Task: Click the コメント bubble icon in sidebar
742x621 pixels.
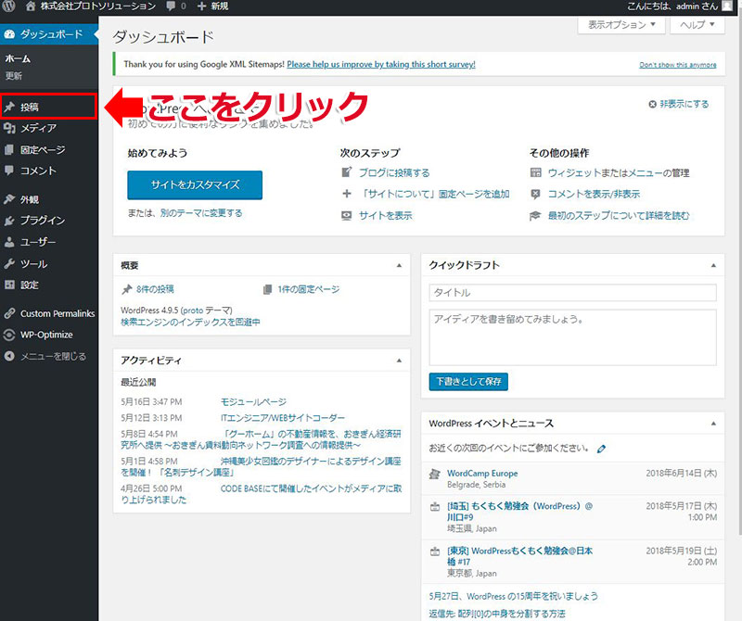Action: pos(9,171)
